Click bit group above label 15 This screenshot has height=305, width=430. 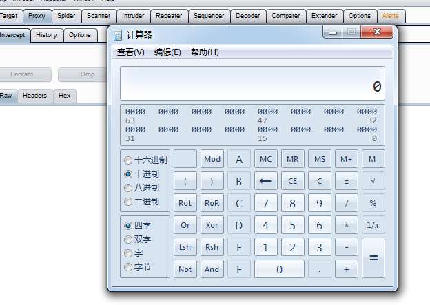pyautogui.click(x=267, y=129)
